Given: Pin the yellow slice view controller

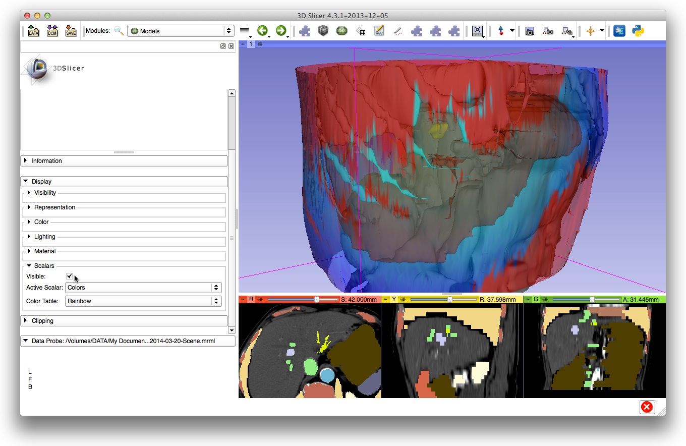Looking at the screenshot, I should pyautogui.click(x=385, y=300).
